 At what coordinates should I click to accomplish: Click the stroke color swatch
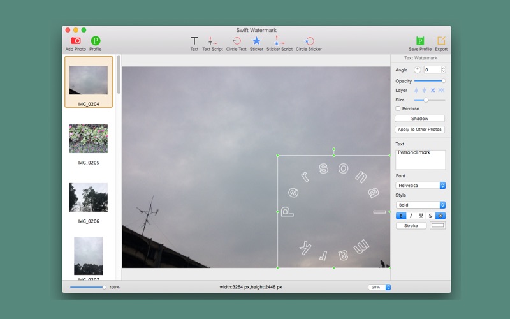coord(437,225)
